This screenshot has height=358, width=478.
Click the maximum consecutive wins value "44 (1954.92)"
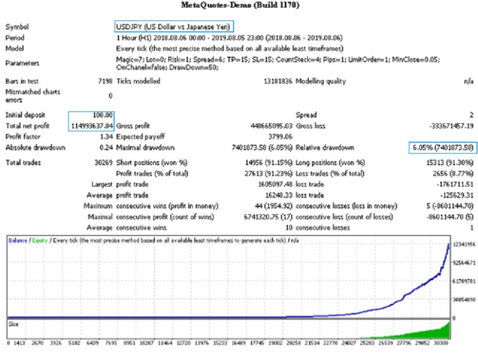274,206
